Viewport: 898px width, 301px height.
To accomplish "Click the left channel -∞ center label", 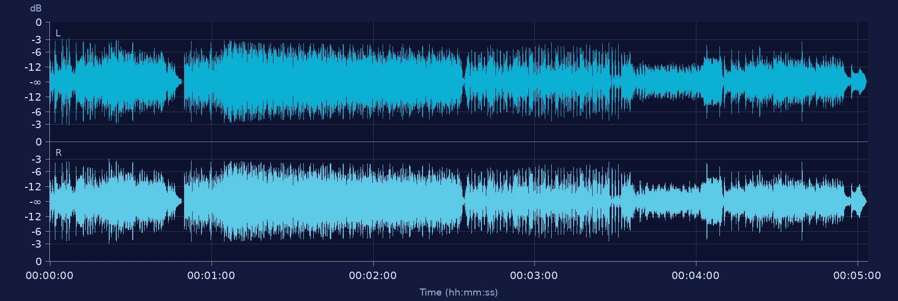I will [x=35, y=82].
